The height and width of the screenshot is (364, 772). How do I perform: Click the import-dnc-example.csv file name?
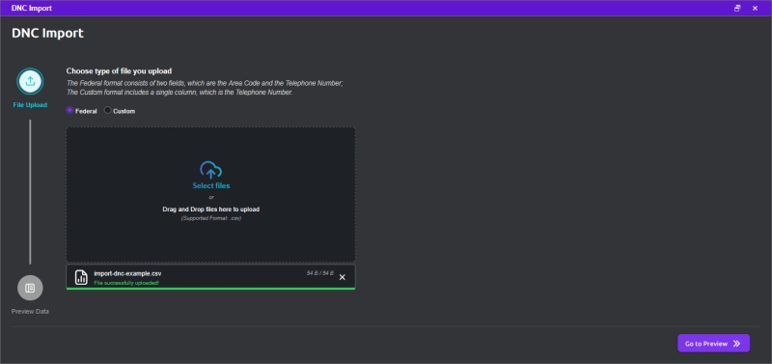pos(127,273)
